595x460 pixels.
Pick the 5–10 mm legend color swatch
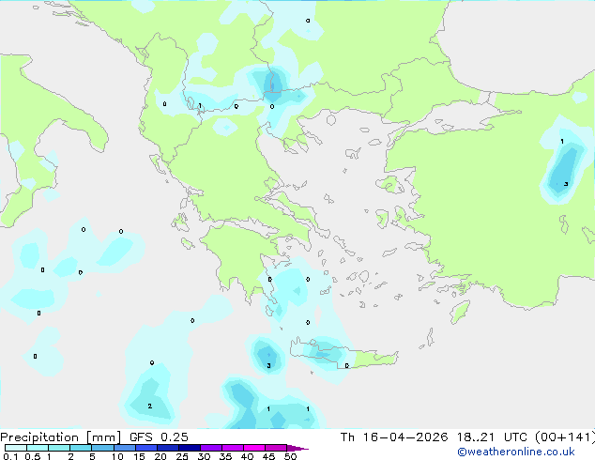pyautogui.click(x=102, y=448)
